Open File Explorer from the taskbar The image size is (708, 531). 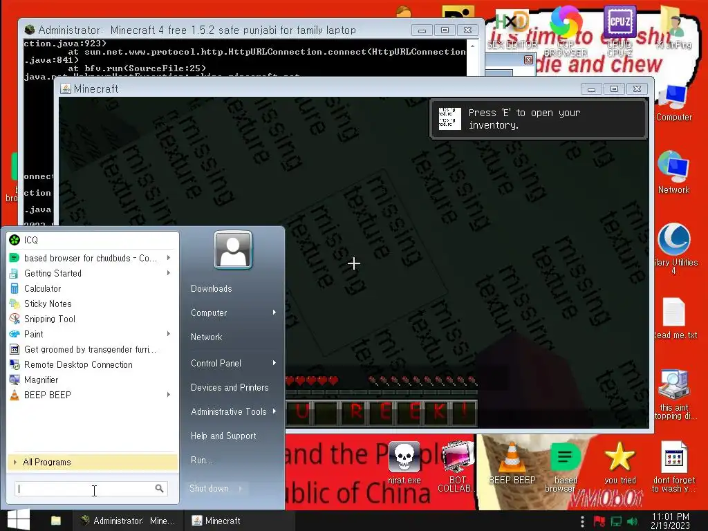56,521
